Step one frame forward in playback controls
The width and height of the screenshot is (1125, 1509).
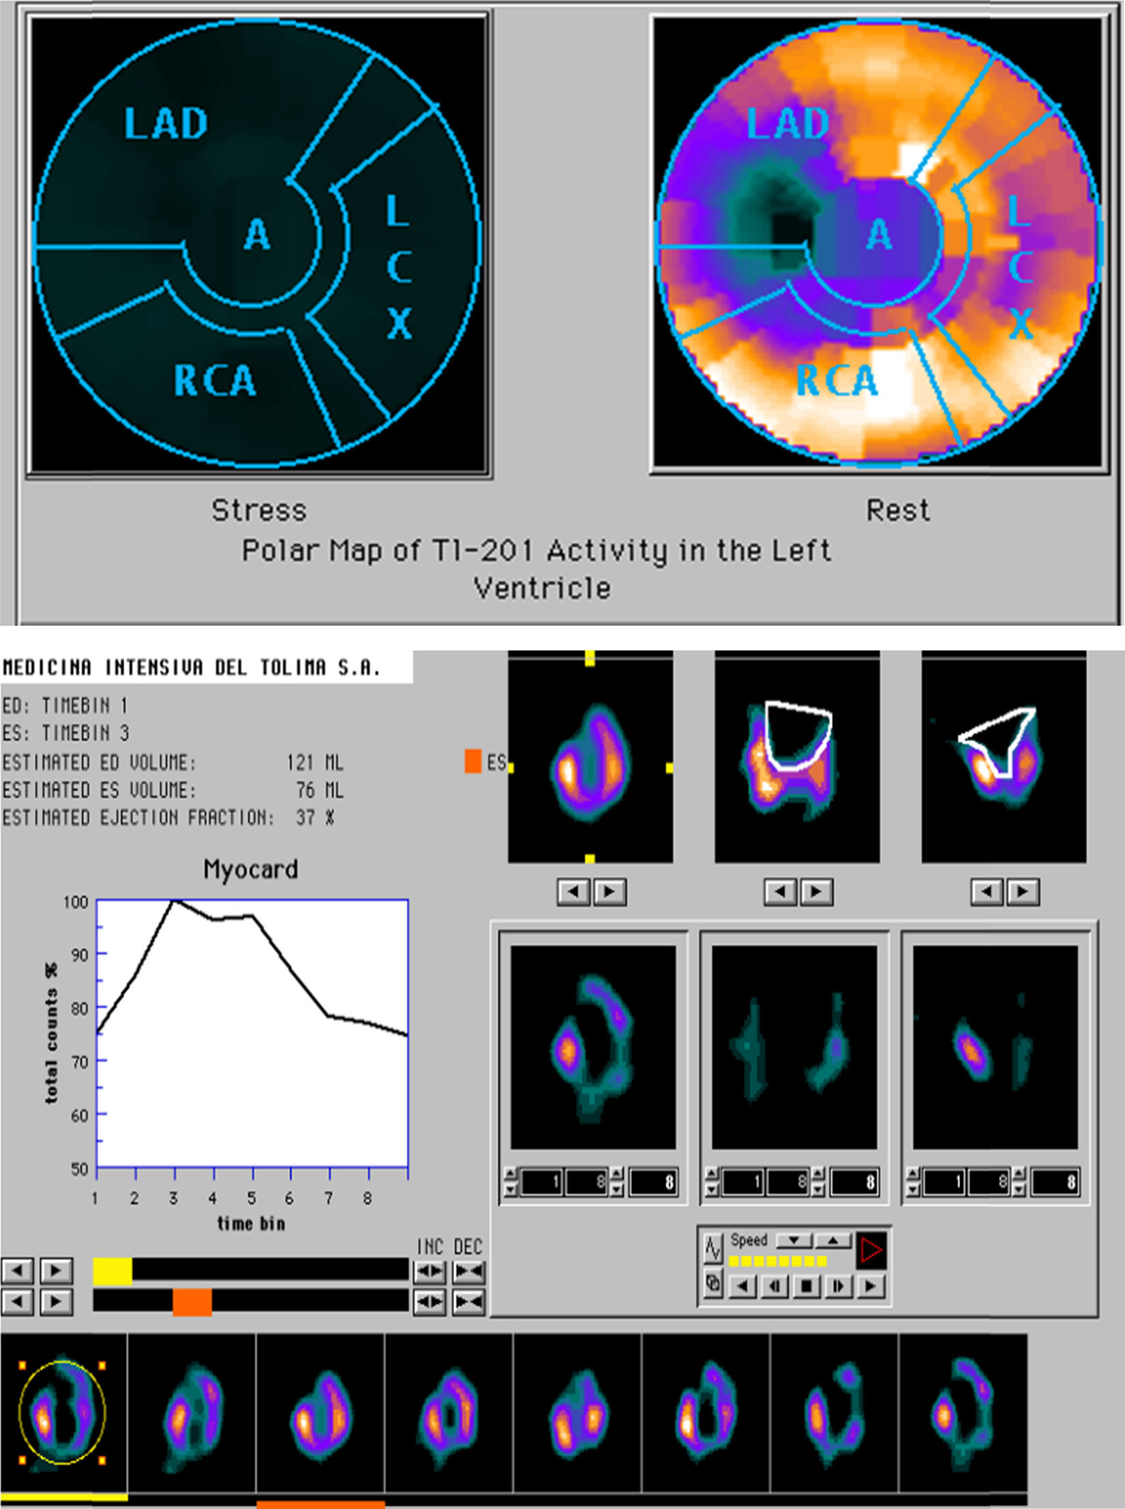(837, 1286)
